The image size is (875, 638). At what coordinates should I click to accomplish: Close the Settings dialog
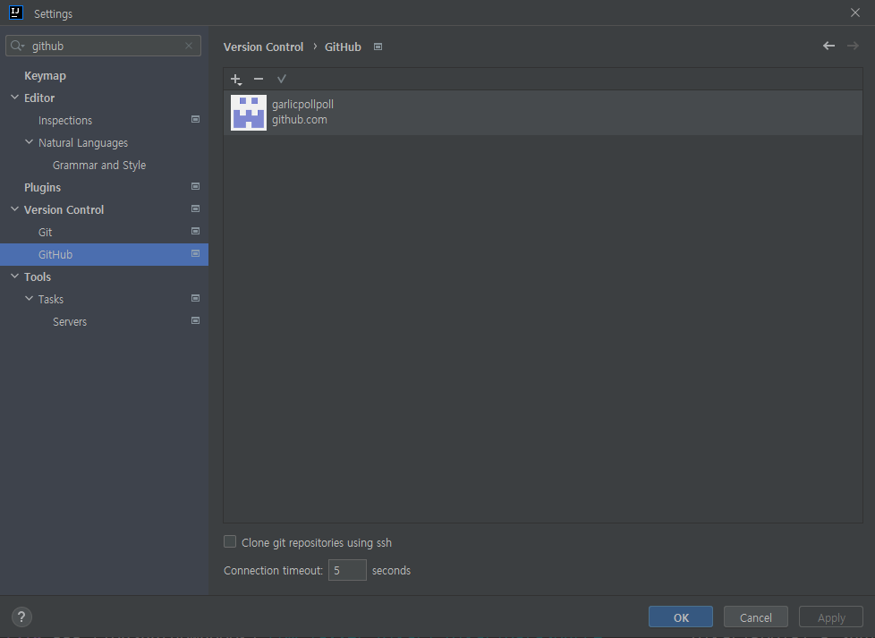[x=855, y=13]
